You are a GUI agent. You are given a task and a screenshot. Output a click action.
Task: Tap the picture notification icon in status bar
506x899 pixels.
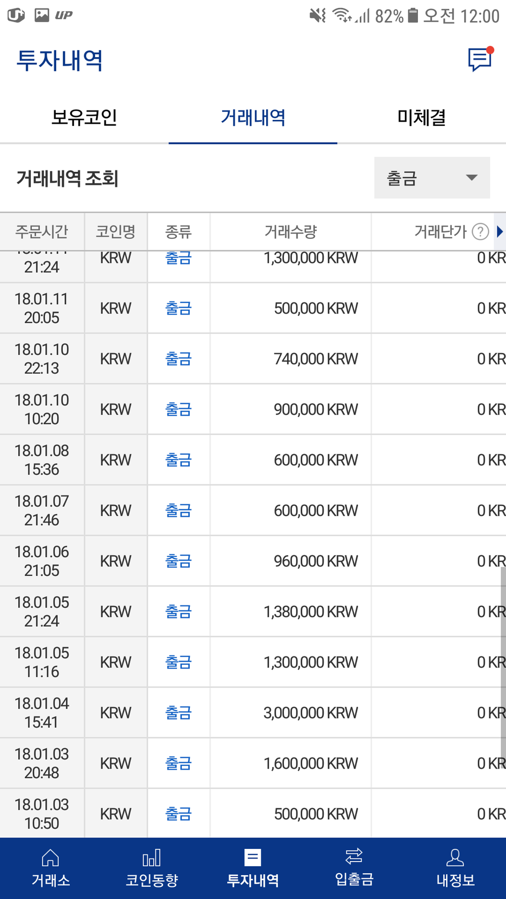click(41, 15)
